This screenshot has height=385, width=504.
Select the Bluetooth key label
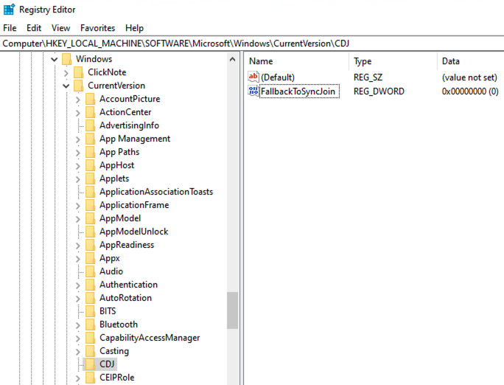click(119, 325)
